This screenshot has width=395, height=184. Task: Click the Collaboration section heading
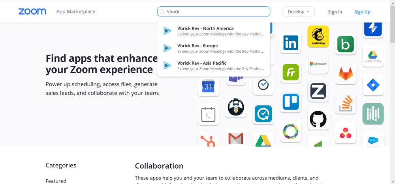[x=159, y=166]
